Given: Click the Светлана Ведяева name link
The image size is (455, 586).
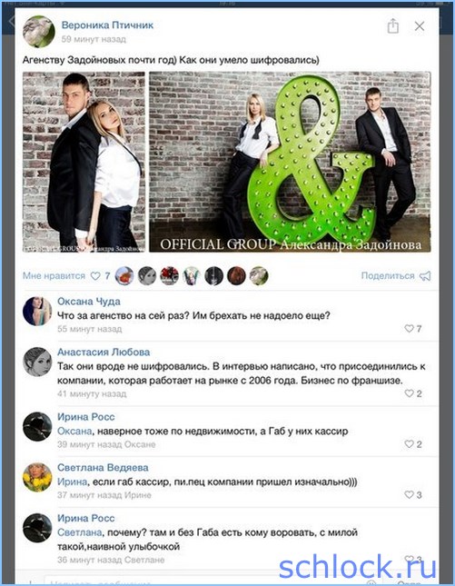Looking at the screenshot, I should coord(103,468).
